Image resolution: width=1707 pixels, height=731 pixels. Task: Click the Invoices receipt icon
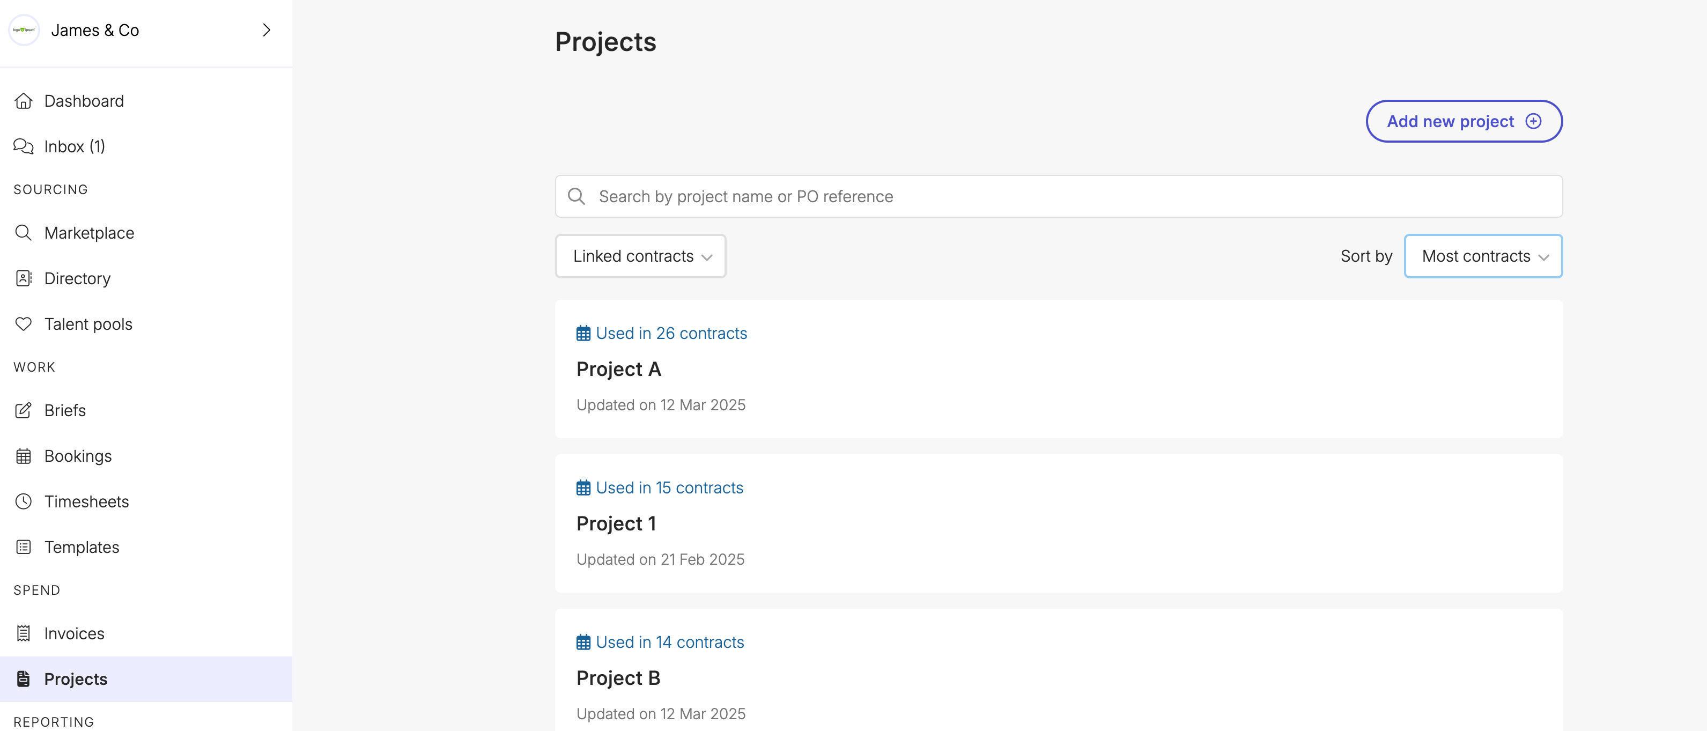point(23,633)
